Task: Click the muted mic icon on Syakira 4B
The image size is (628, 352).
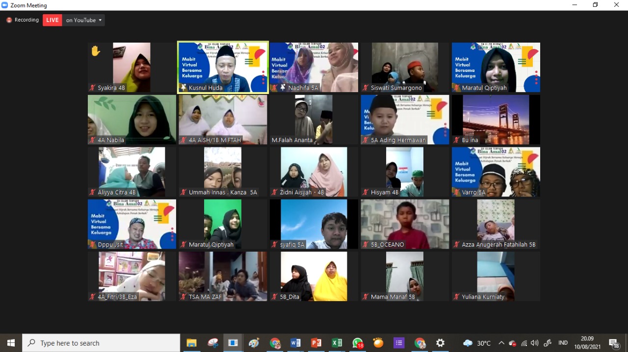Action: (x=92, y=88)
